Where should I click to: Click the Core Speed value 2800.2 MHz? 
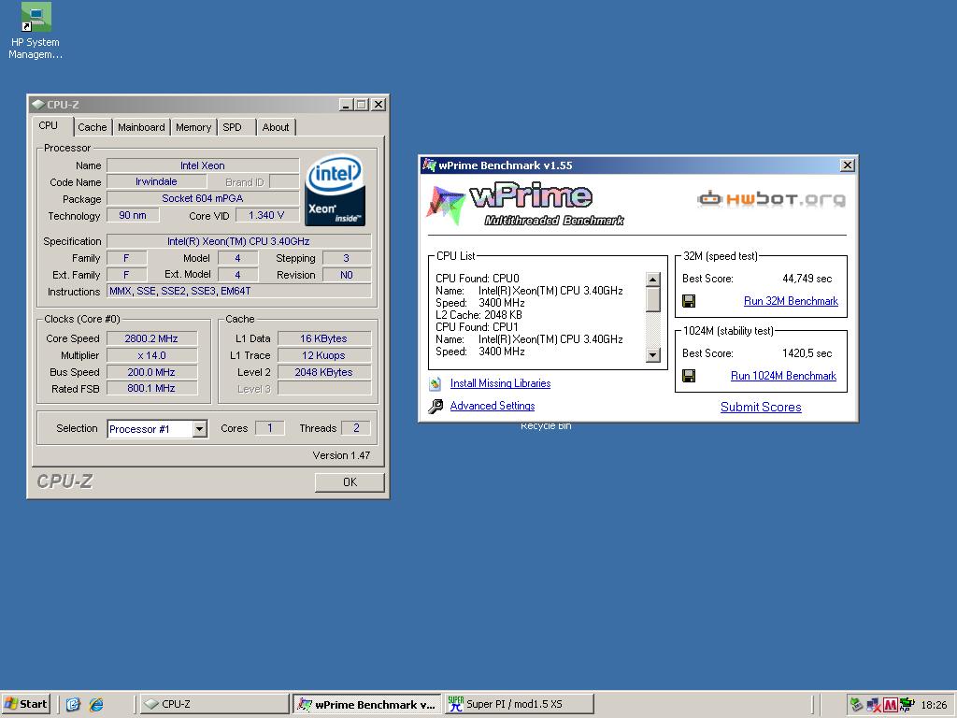pyautogui.click(x=151, y=338)
